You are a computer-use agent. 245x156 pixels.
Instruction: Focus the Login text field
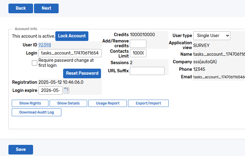(70, 53)
